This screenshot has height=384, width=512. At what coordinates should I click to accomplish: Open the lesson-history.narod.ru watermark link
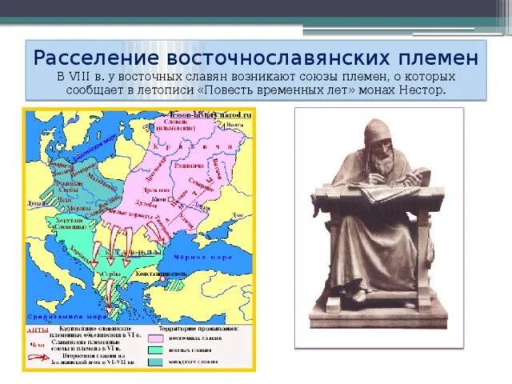click(210, 115)
